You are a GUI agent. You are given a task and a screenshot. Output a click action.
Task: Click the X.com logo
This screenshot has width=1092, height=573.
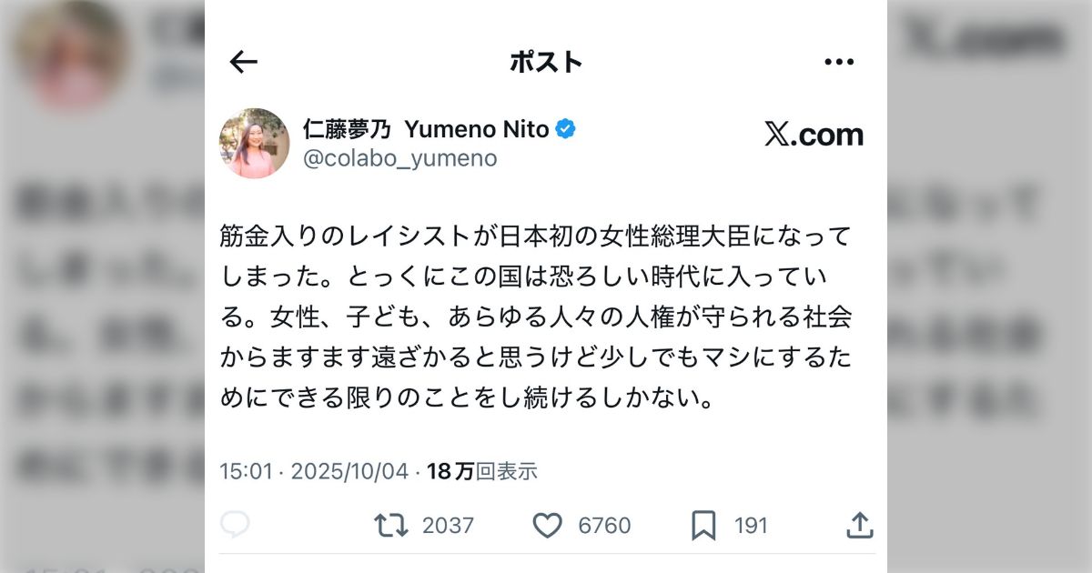click(x=814, y=135)
